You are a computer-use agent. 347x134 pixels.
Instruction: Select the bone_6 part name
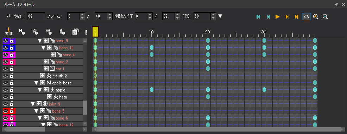[62, 118]
